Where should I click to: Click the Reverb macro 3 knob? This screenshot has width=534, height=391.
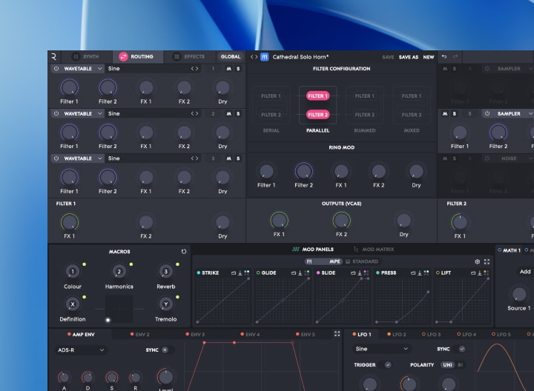coord(165,271)
